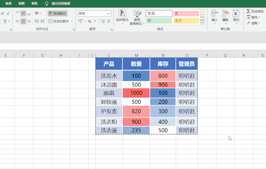The width and height of the screenshot is (266, 169).
Task: Select the 数量 header cell
Action: tap(136, 64)
